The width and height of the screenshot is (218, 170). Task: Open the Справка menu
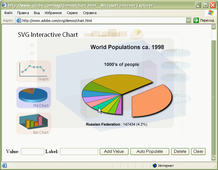click(x=90, y=13)
